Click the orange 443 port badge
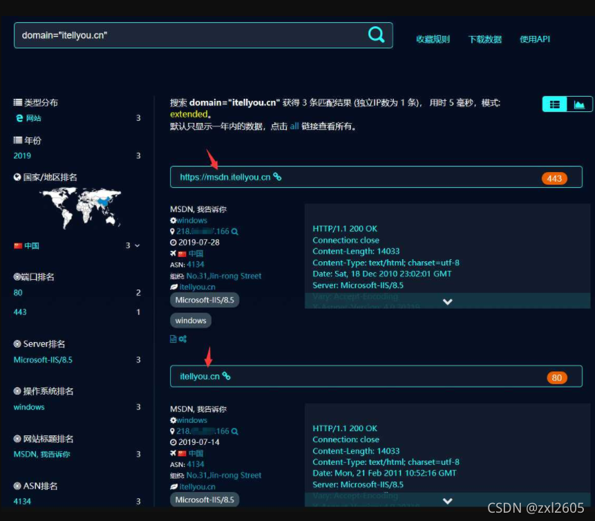 pyautogui.click(x=554, y=178)
